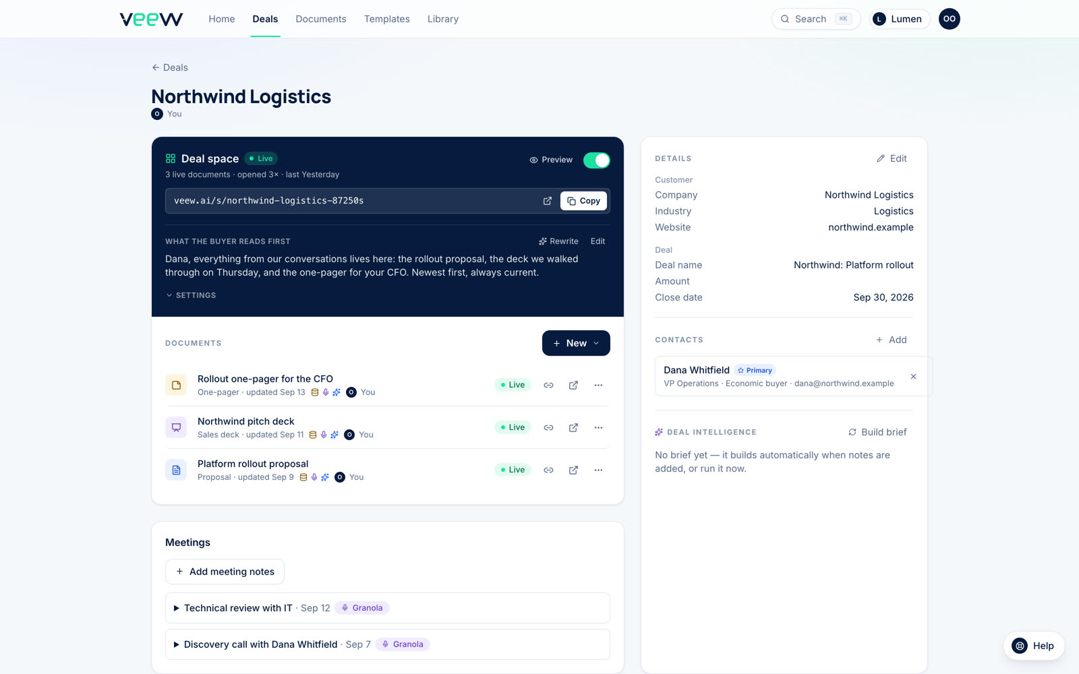Open the Library tab
The width and height of the screenshot is (1079, 674).
click(443, 19)
